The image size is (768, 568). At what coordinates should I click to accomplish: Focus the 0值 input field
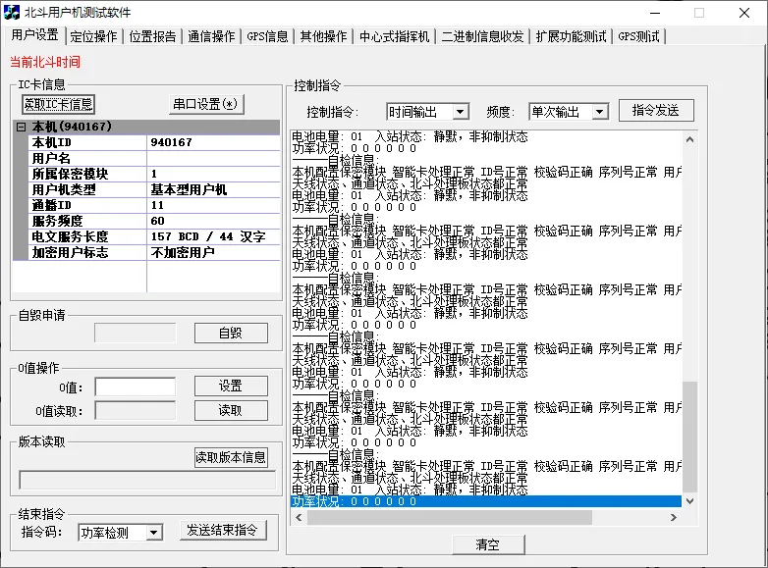pos(136,387)
